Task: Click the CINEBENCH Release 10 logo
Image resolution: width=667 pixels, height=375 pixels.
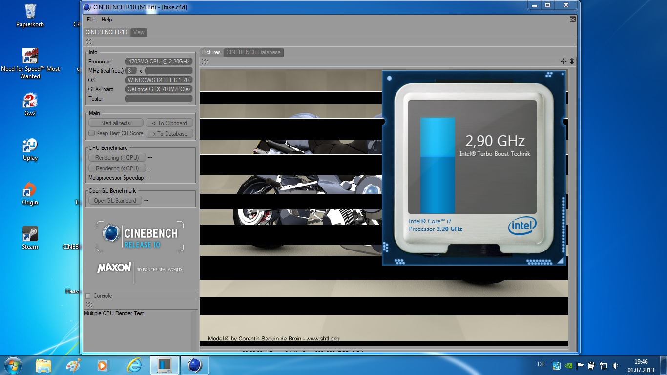Action: pyautogui.click(x=140, y=236)
